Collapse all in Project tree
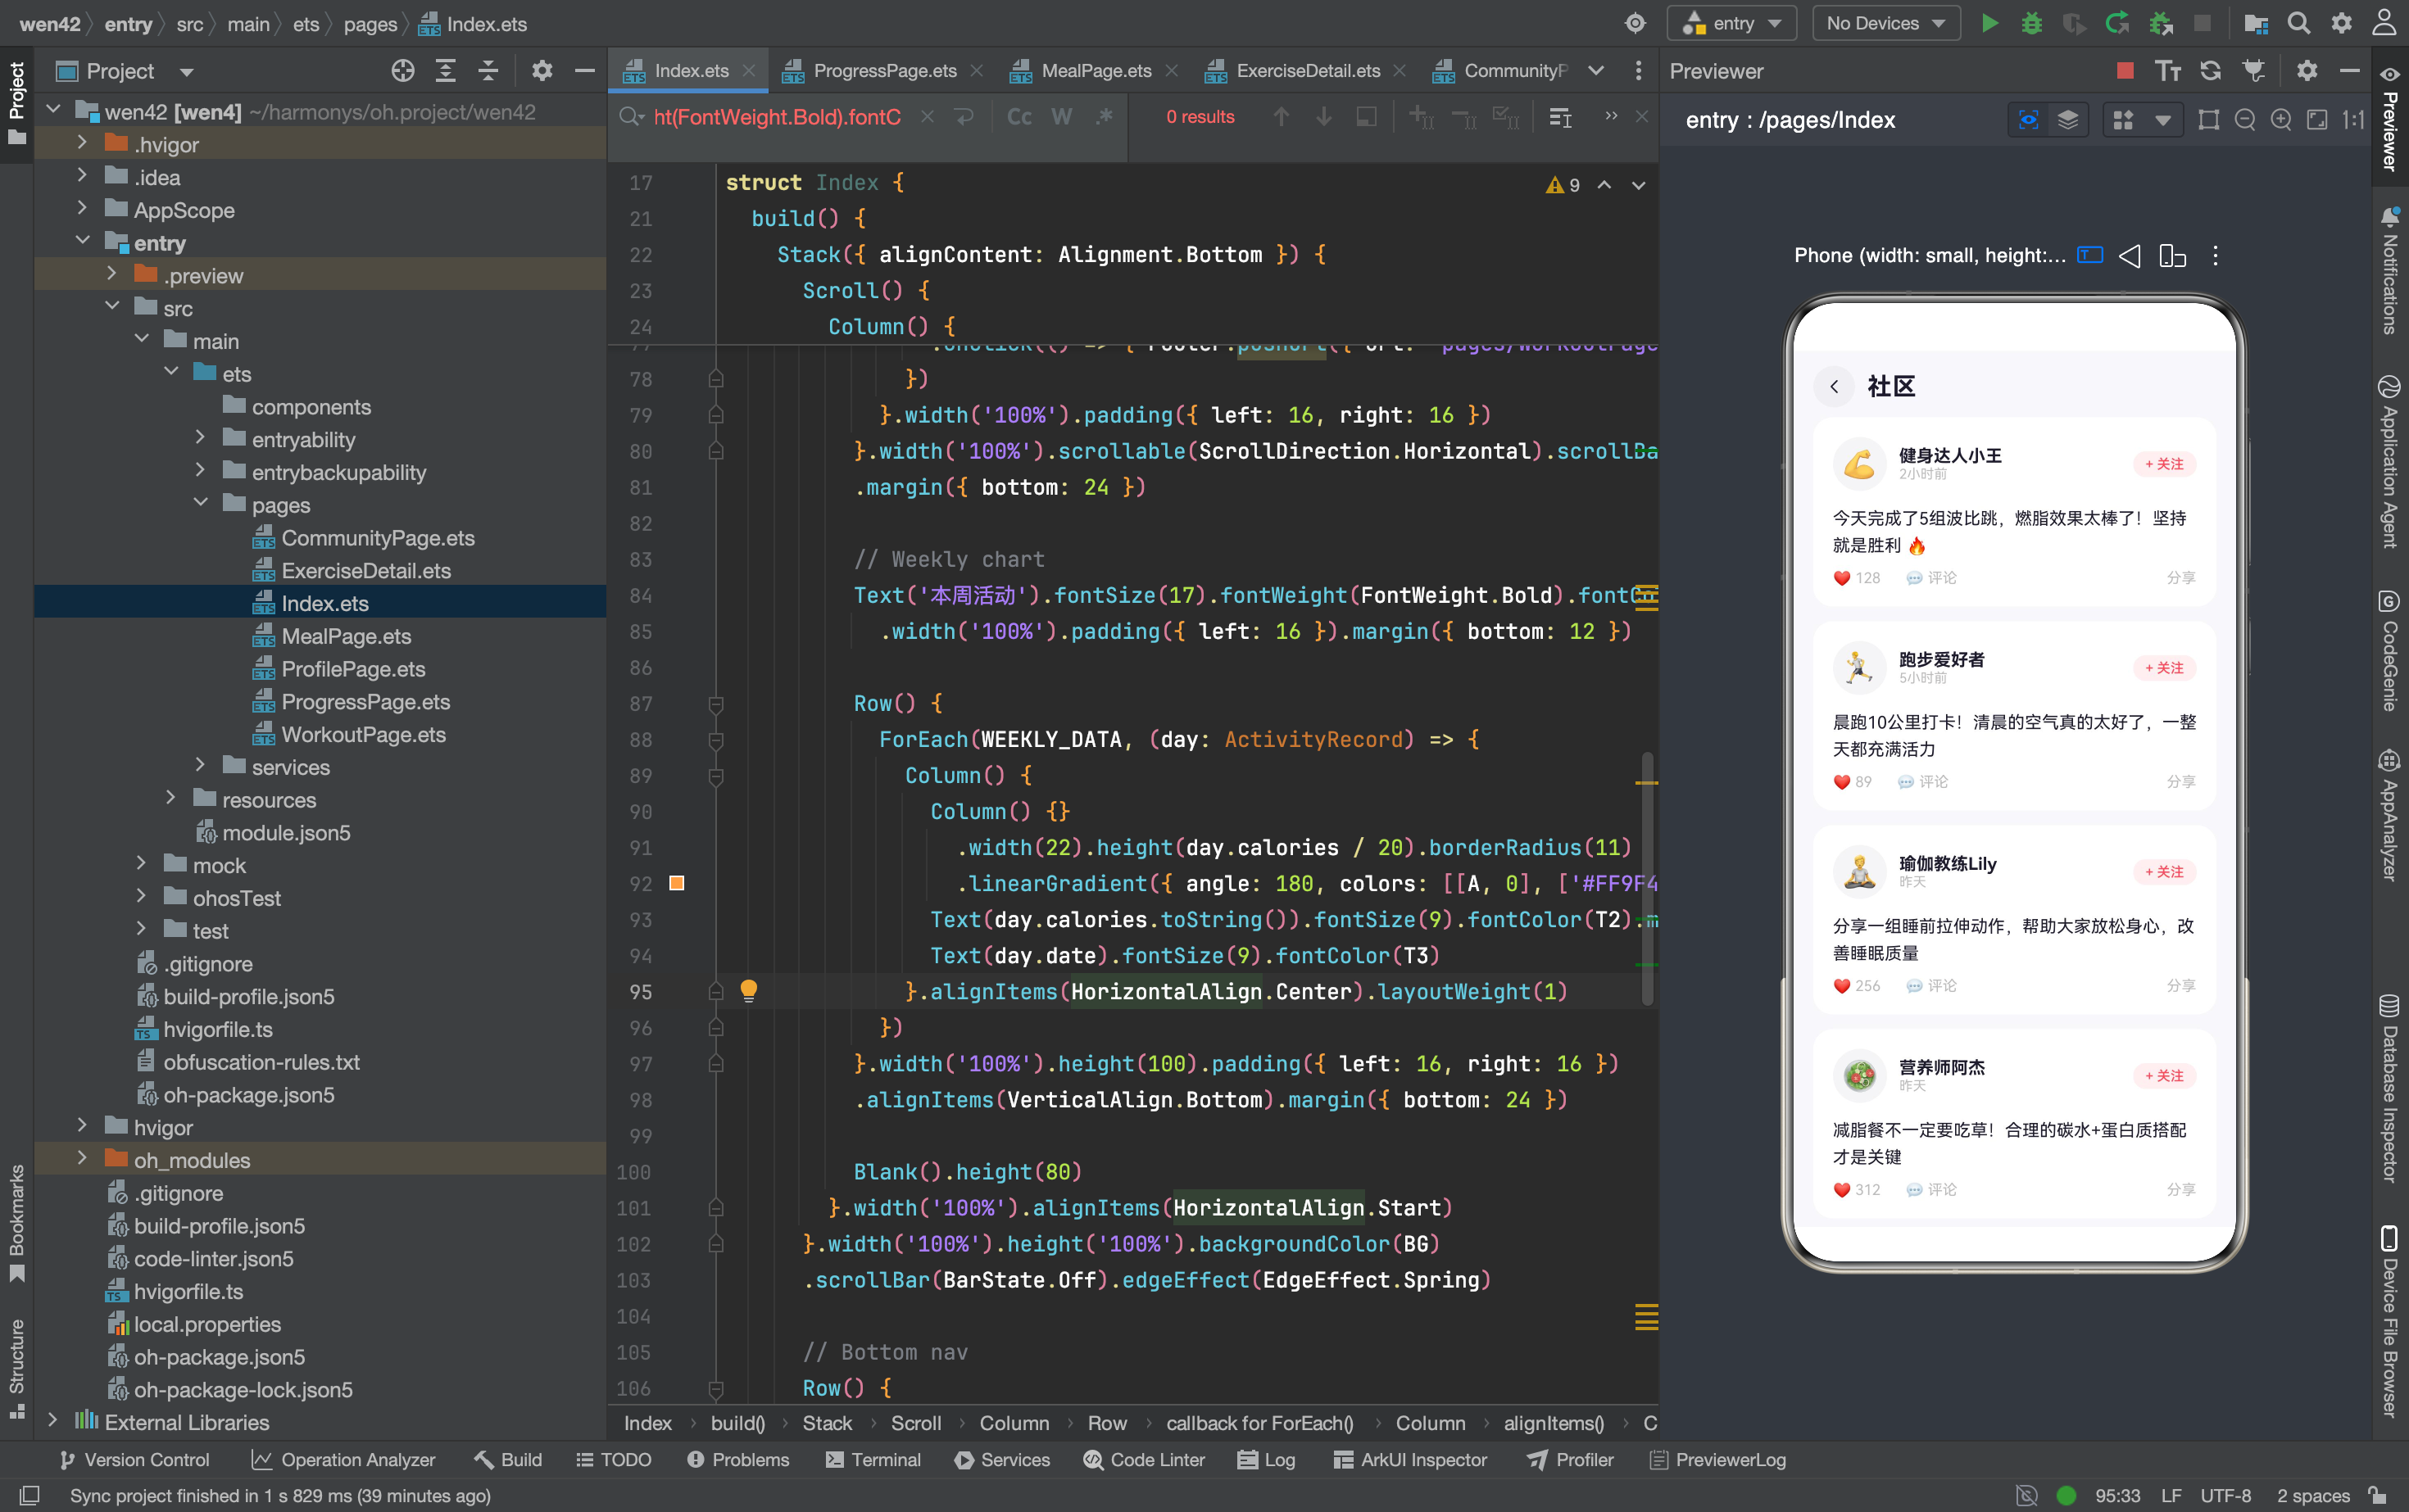Image resolution: width=2409 pixels, height=1512 pixels. (488, 70)
